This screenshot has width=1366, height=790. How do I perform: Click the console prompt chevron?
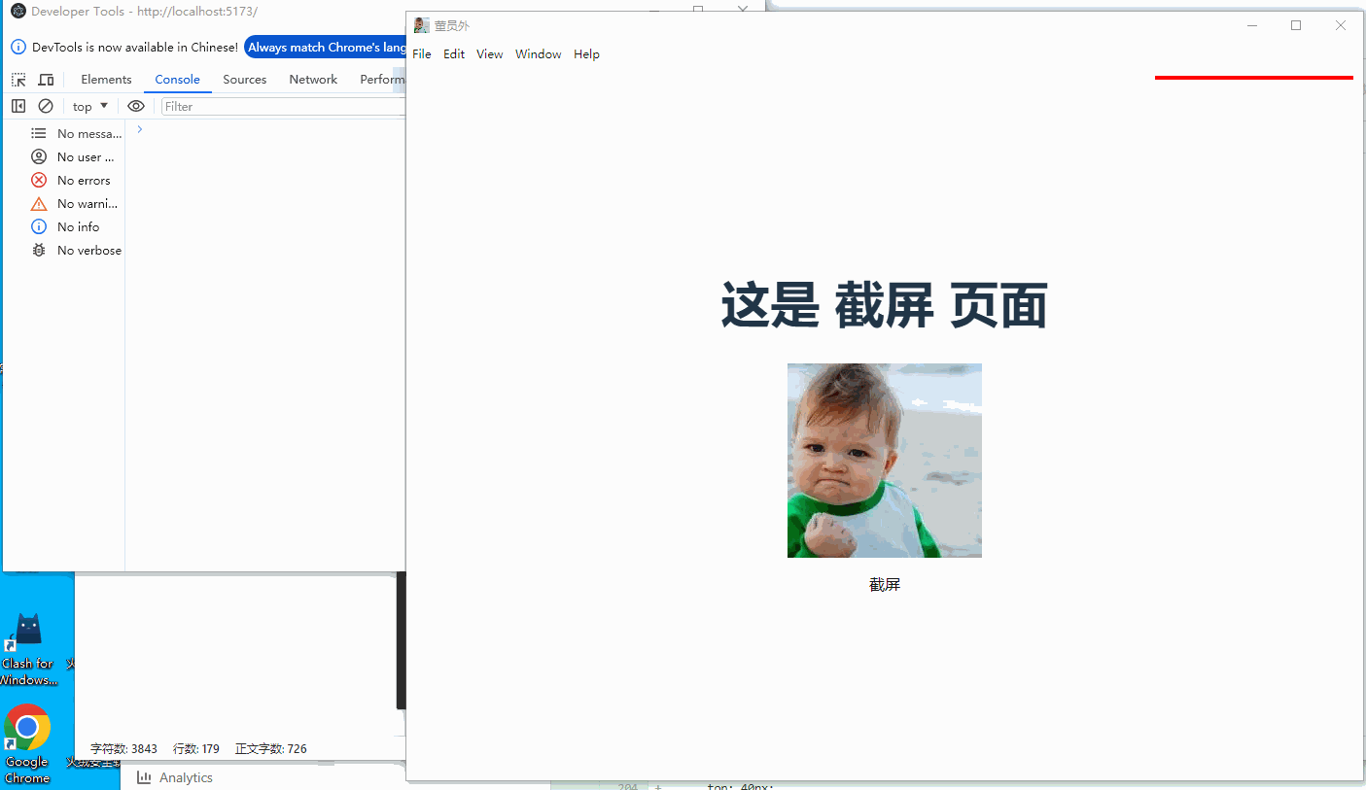140,129
